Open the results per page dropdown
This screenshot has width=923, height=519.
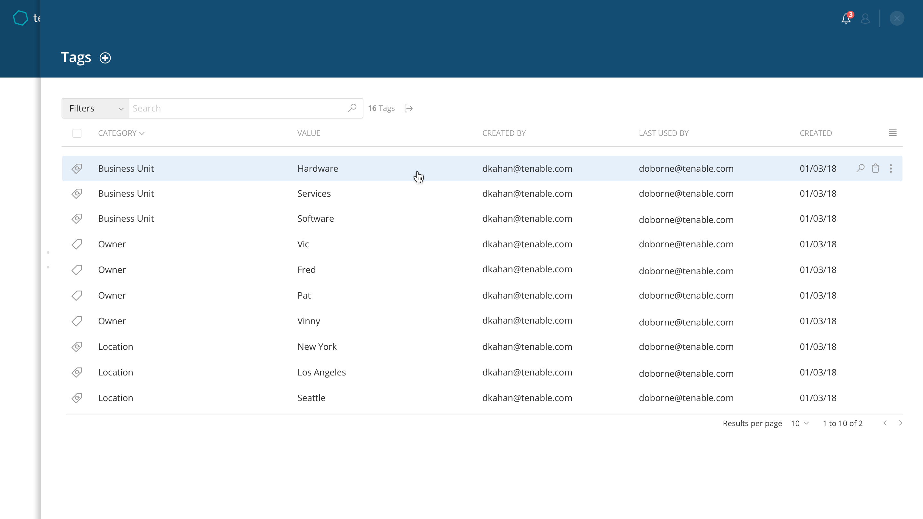pos(800,423)
